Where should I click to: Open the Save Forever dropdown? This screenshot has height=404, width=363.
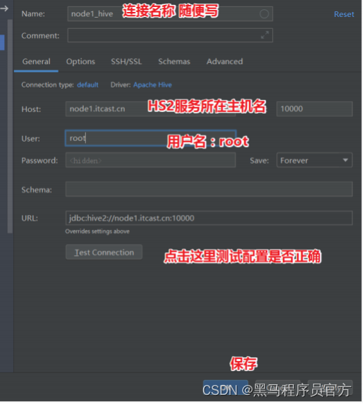coord(314,160)
